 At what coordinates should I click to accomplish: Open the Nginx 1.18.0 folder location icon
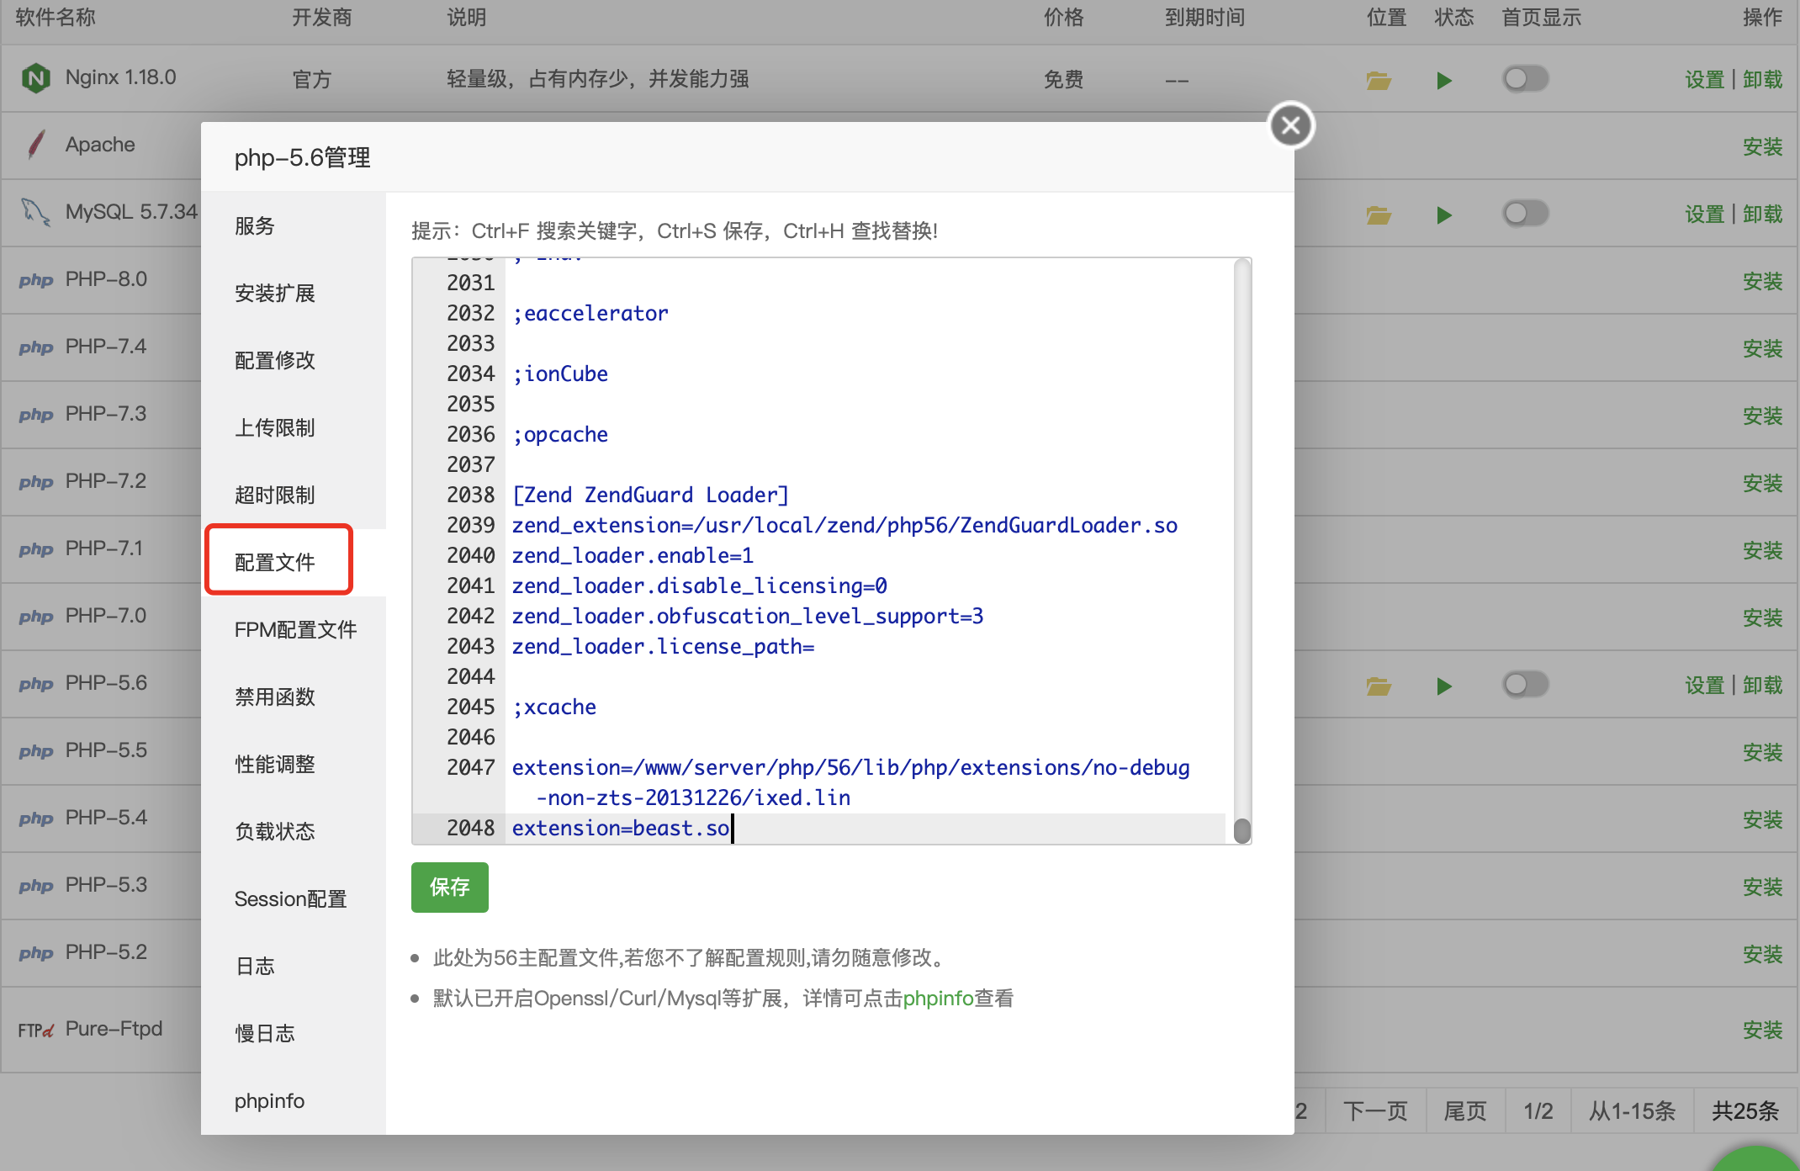[x=1378, y=80]
